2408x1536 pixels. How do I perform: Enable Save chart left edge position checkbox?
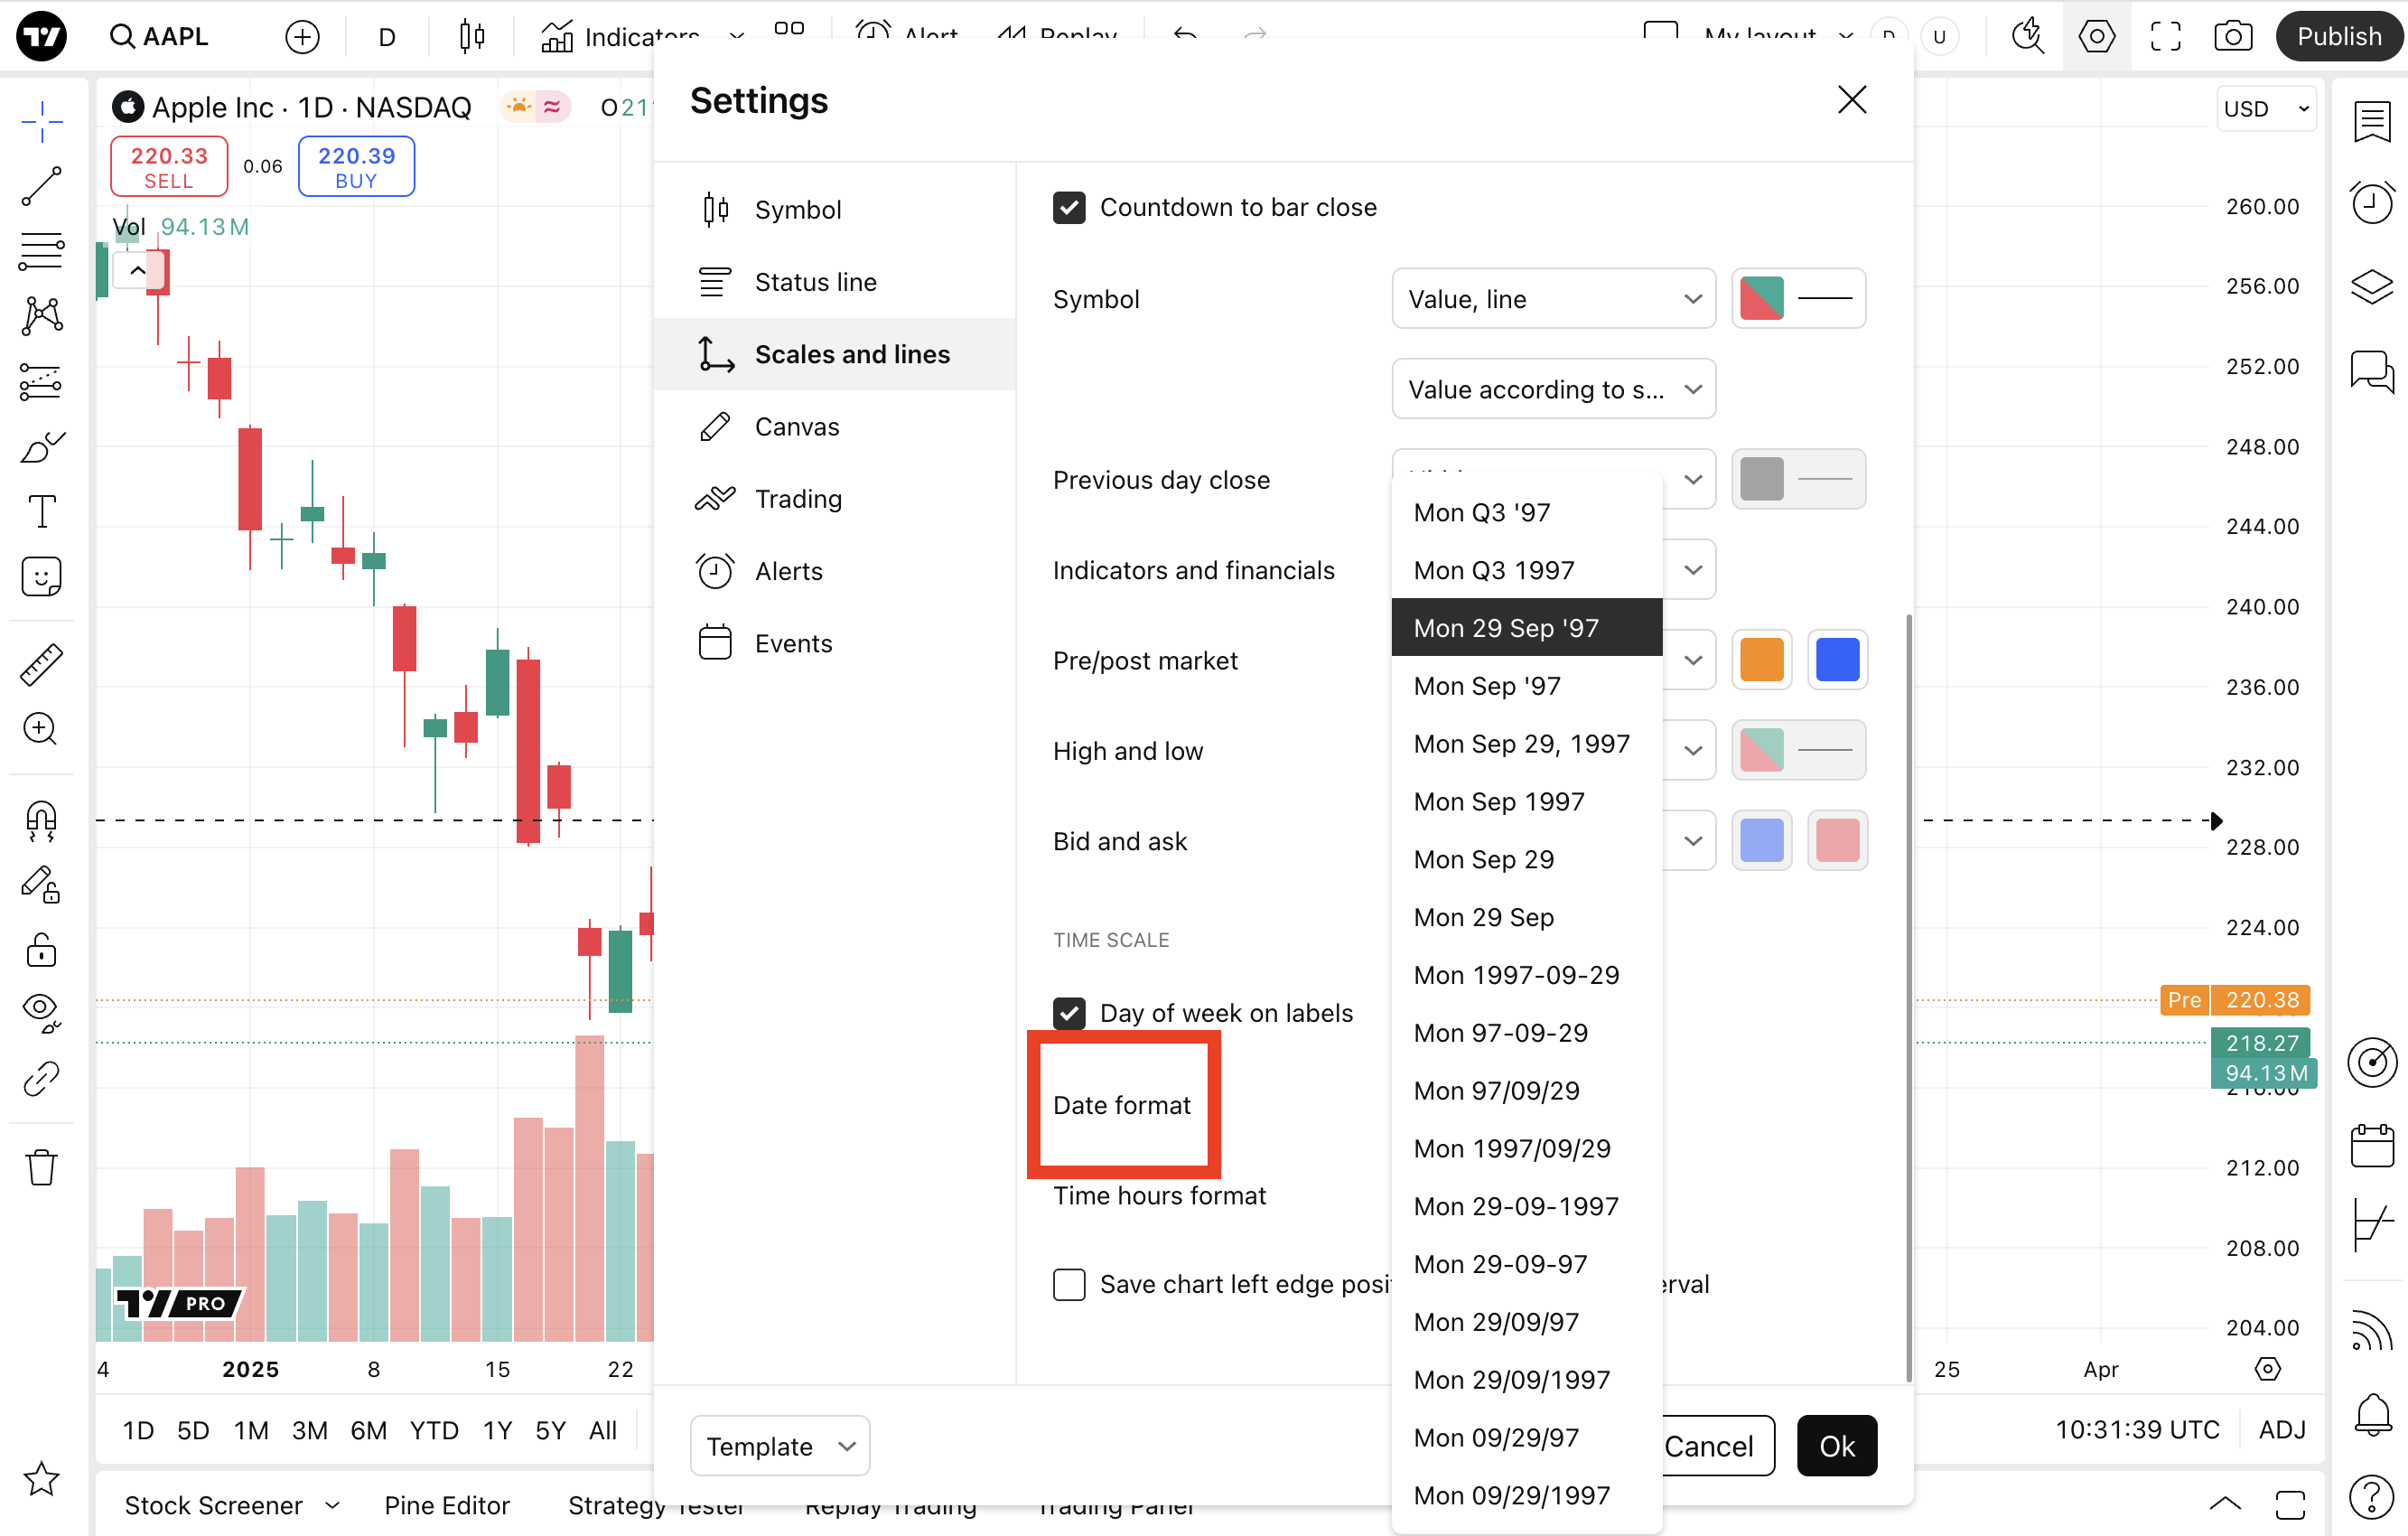coord(1068,1284)
